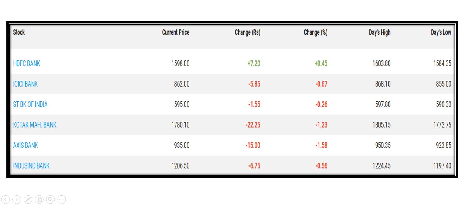Viewport: 472px width, 205px height.
Task: Click the Change (Rs) column header
Action: tap(247, 32)
